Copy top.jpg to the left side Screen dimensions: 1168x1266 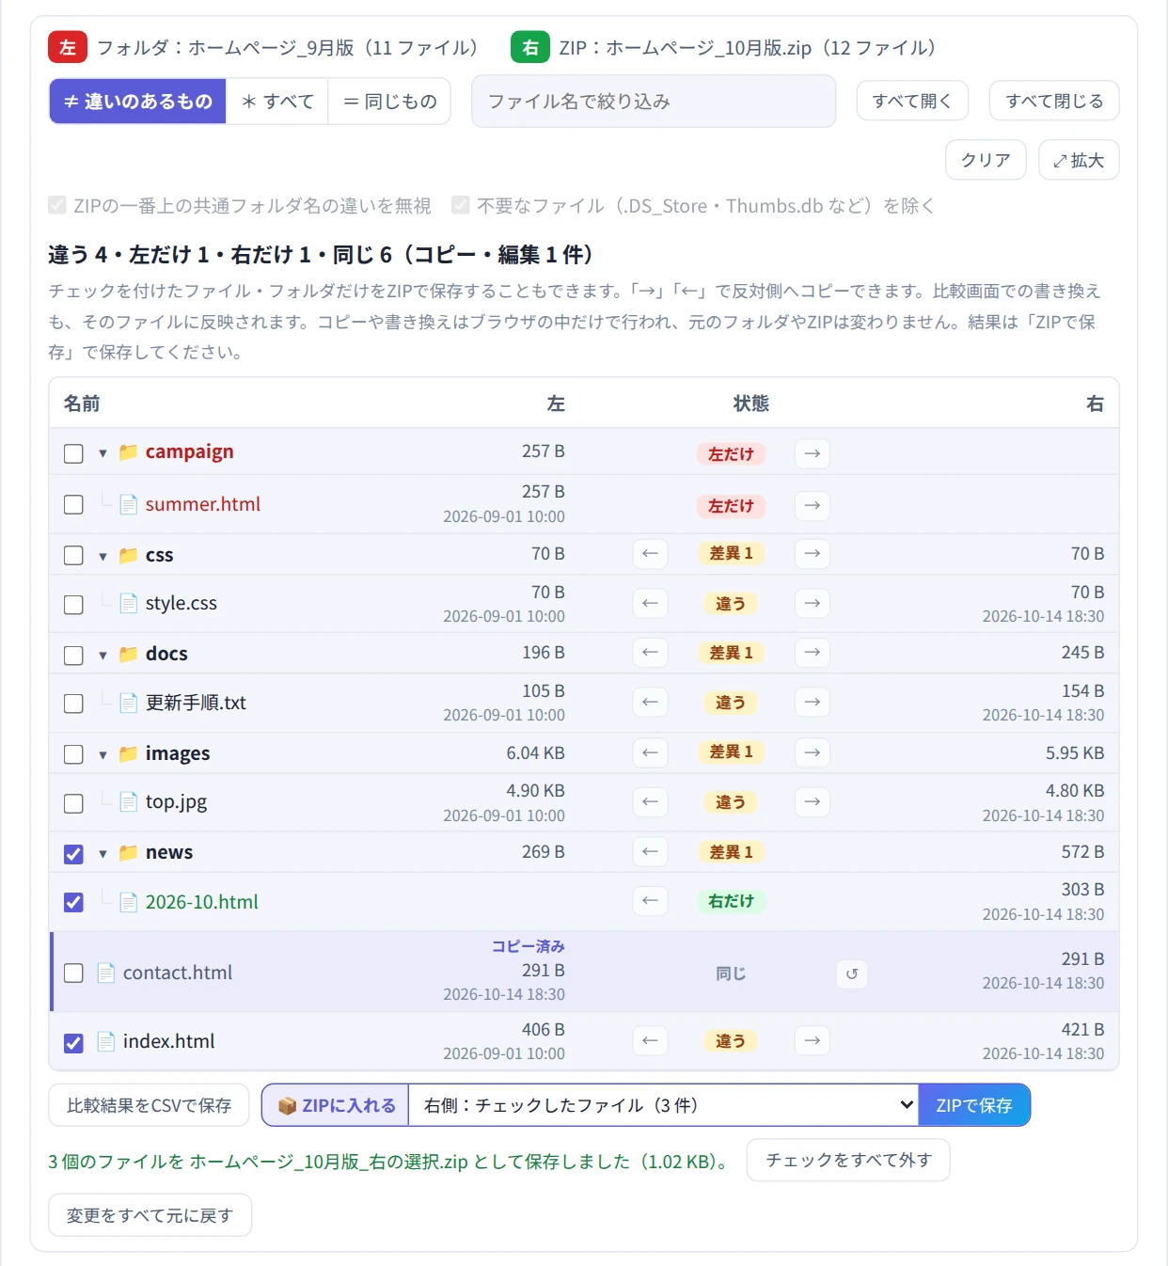click(x=650, y=801)
